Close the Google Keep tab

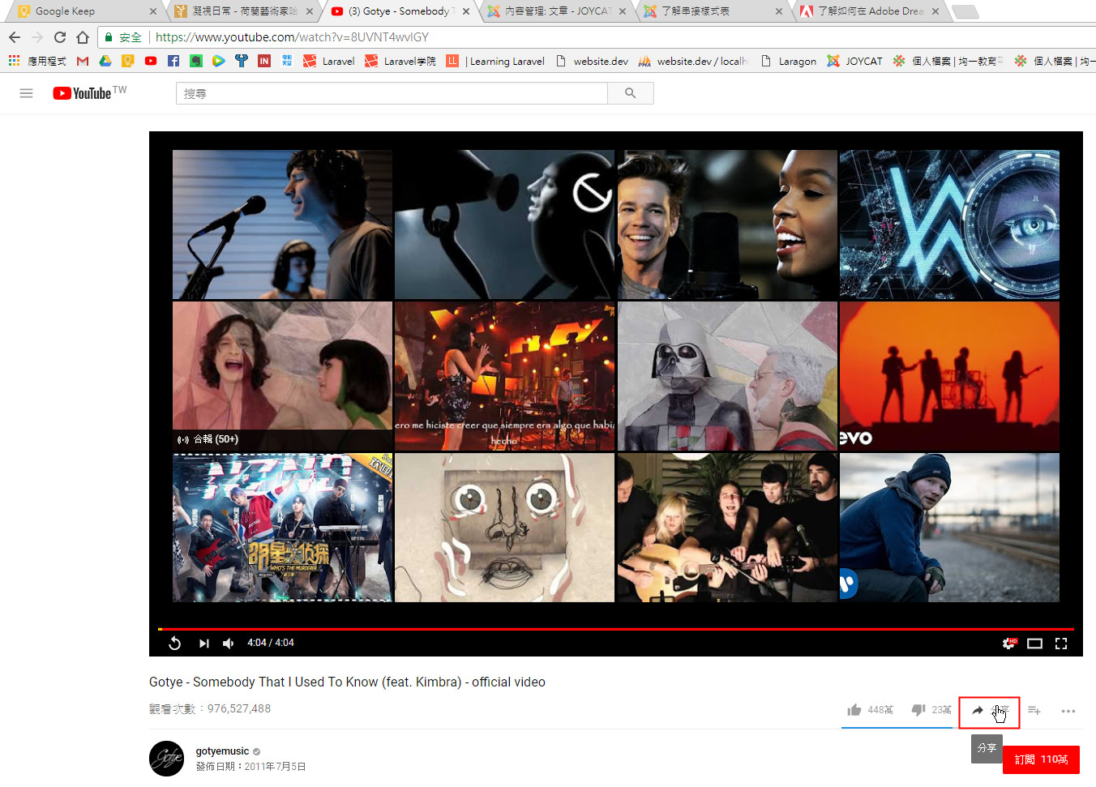(x=153, y=11)
